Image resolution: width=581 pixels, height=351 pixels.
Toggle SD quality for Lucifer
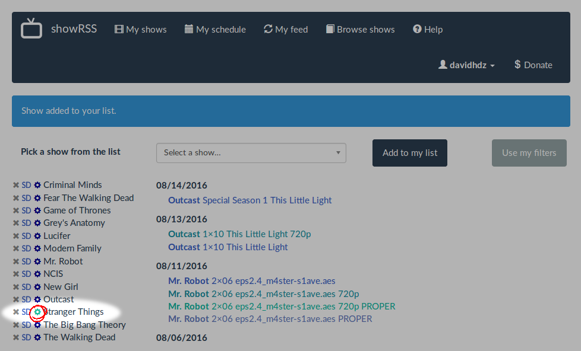point(26,236)
